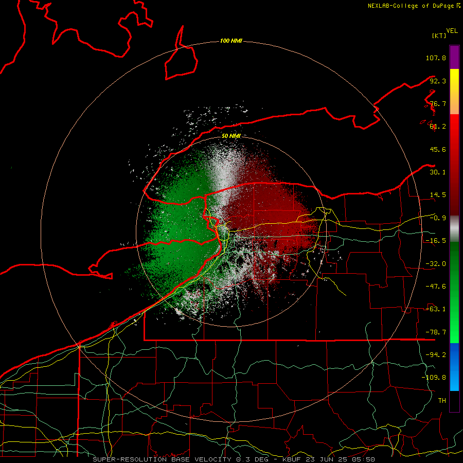Viewport: 463px width, 463px height.
Task: Click the 76.7 velocity scale value
Action: click(x=438, y=103)
